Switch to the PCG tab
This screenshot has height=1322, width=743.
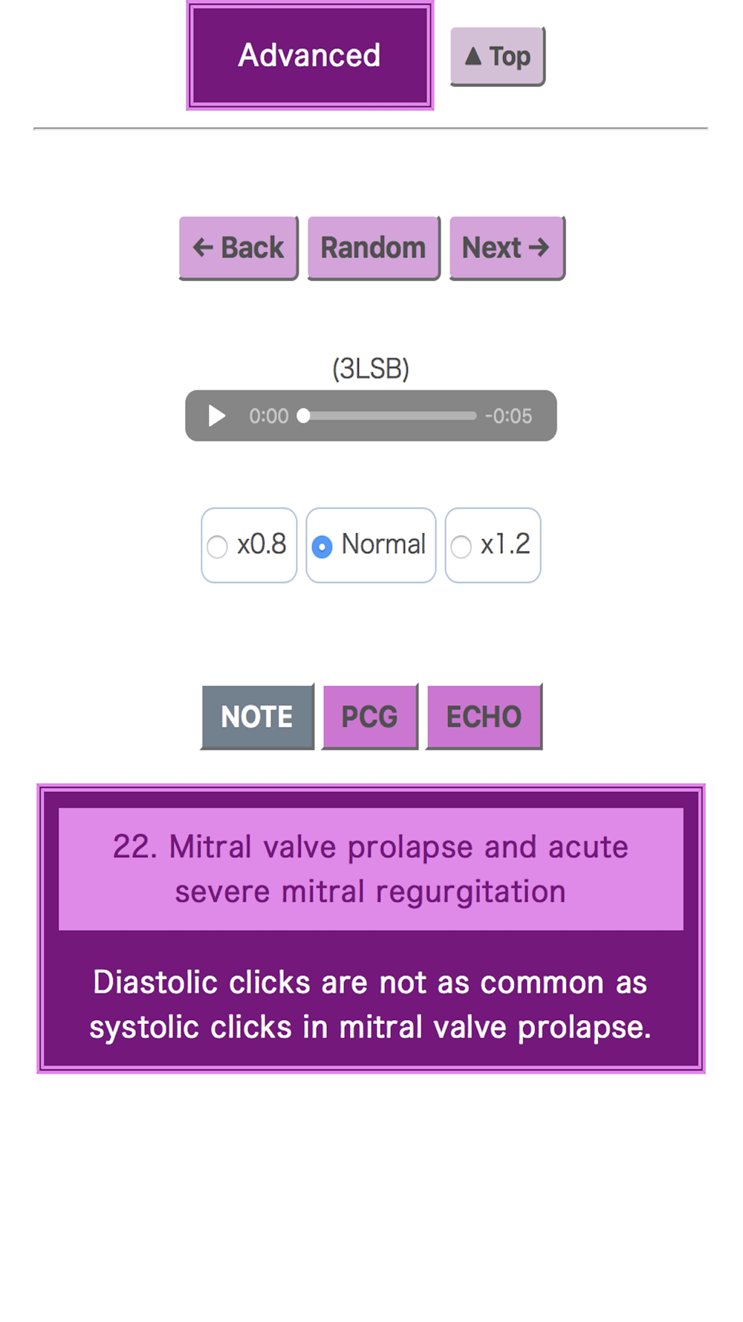(x=369, y=717)
